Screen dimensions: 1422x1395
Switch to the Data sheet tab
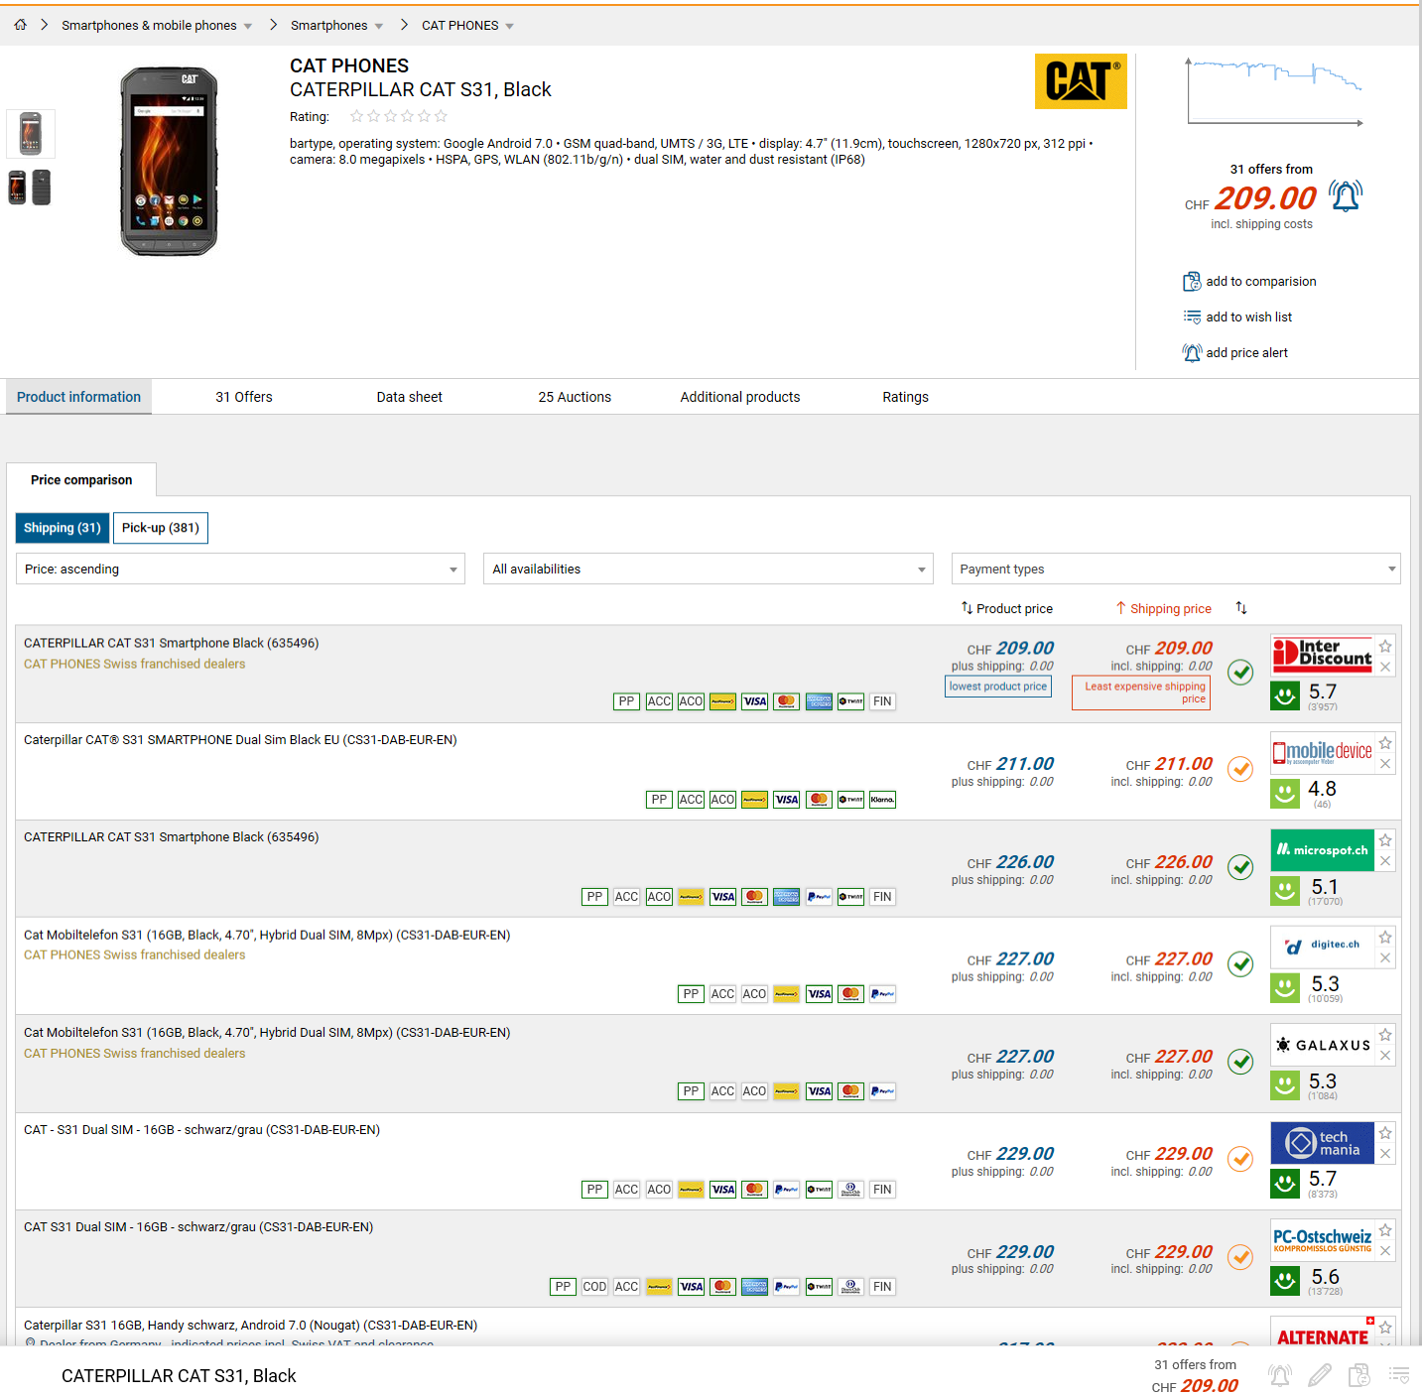pyautogui.click(x=409, y=397)
